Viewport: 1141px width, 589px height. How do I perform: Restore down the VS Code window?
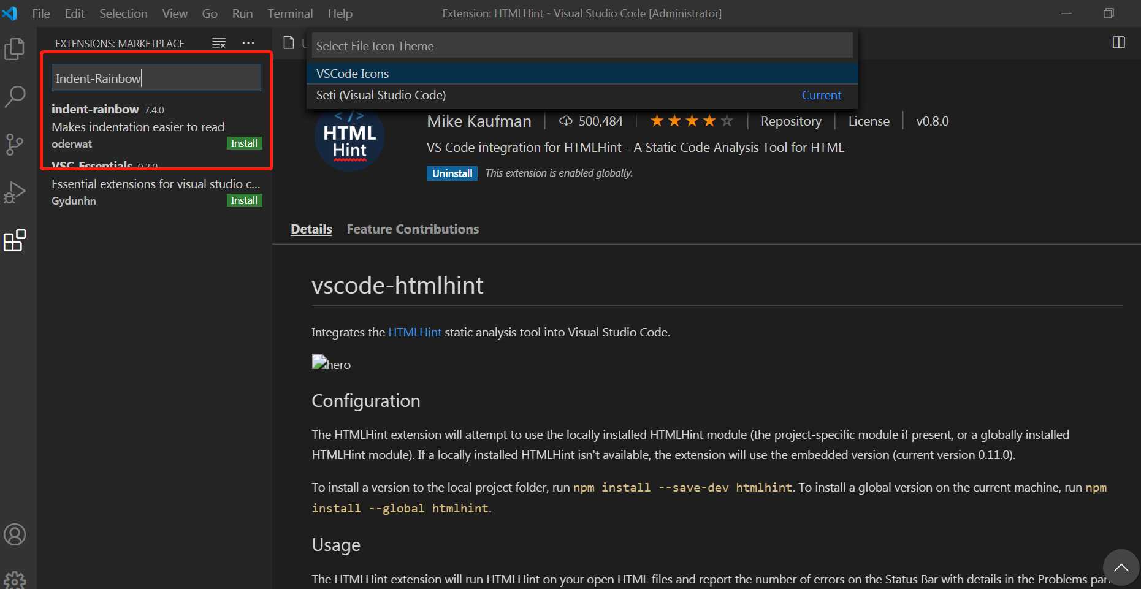point(1109,13)
